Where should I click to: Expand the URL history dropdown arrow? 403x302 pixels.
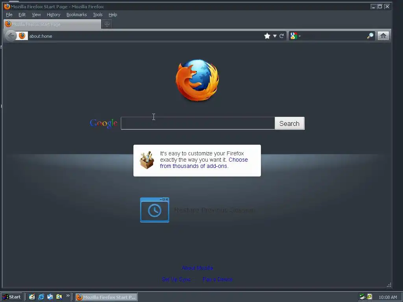pyautogui.click(x=275, y=36)
